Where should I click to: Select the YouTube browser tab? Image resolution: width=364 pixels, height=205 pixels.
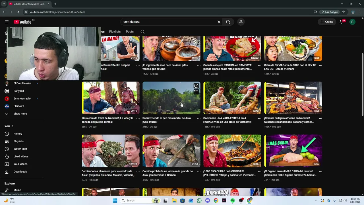pos(30,4)
